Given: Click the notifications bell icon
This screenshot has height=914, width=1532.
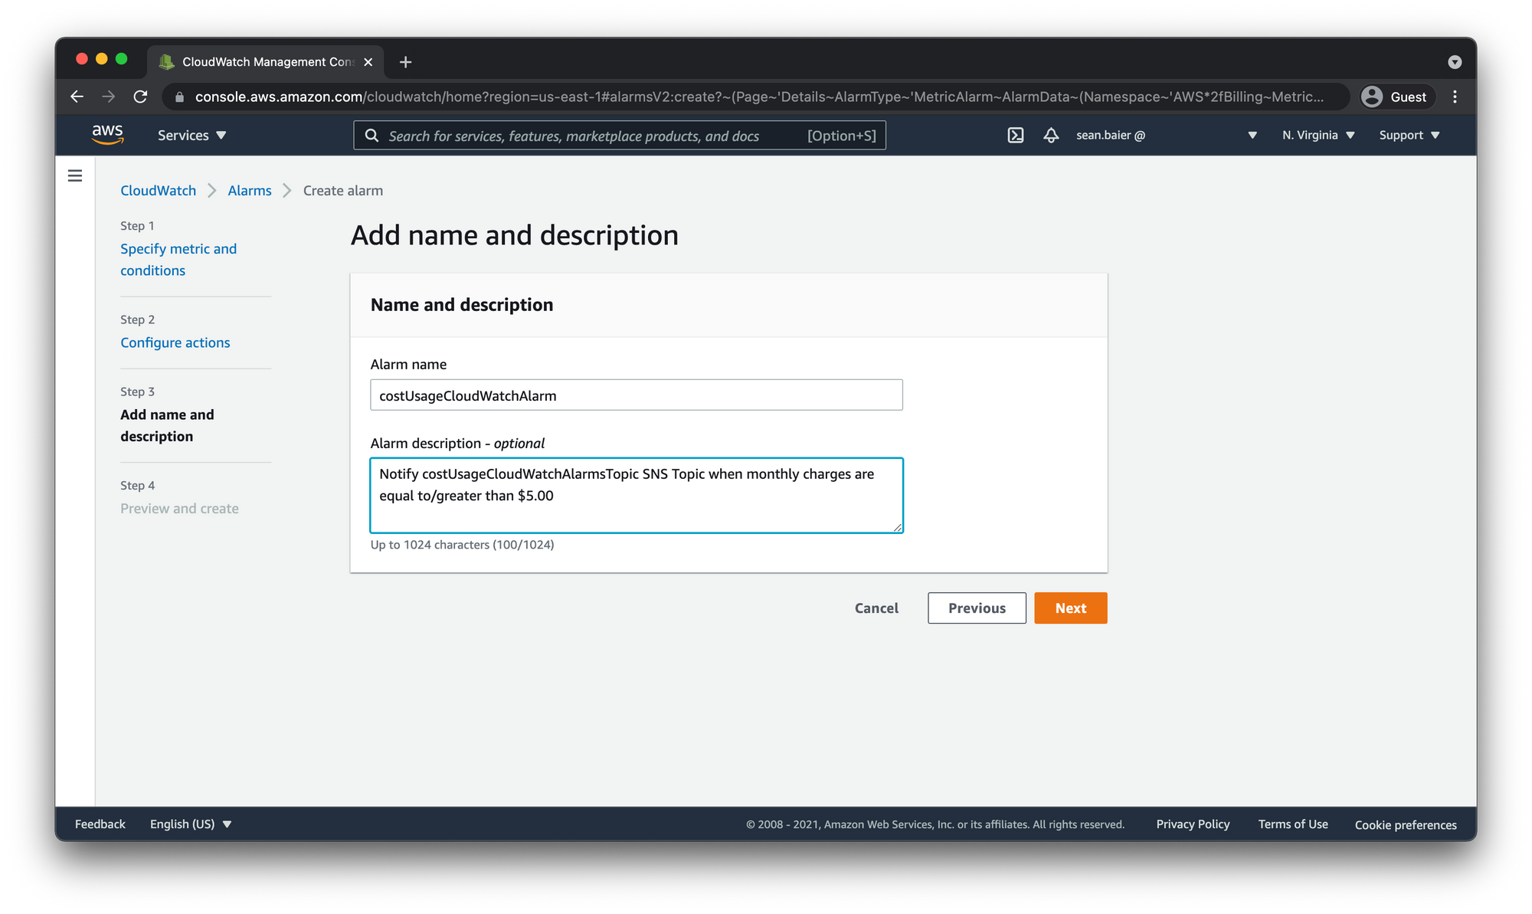Looking at the screenshot, I should (x=1051, y=136).
